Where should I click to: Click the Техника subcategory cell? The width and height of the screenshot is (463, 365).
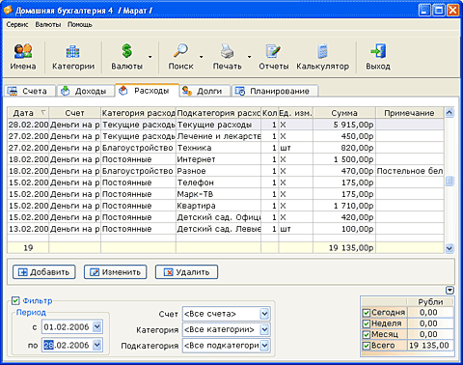tap(218, 148)
